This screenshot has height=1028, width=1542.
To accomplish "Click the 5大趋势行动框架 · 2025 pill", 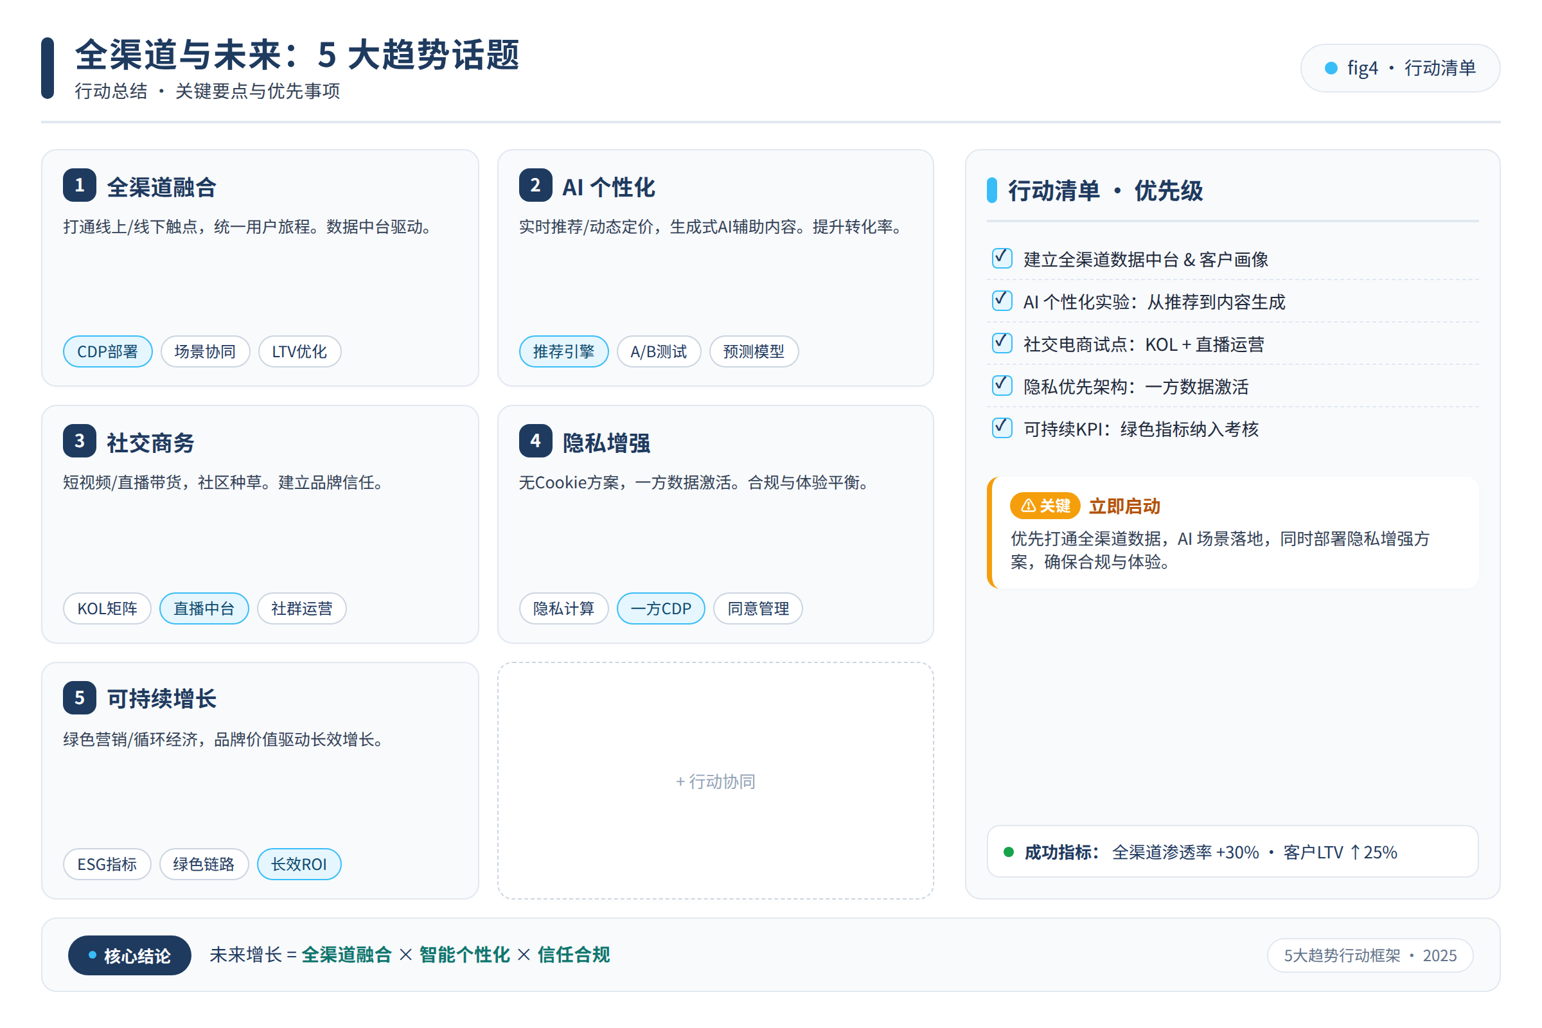I will (1370, 955).
